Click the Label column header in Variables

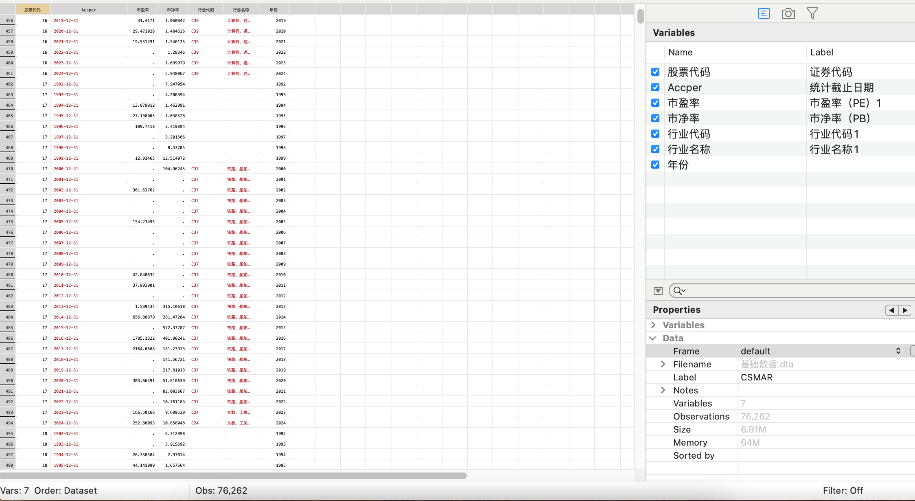click(x=821, y=53)
